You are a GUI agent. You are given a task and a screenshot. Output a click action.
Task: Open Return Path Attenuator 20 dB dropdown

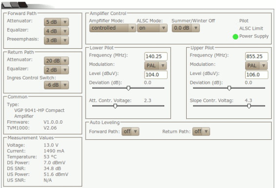point(56,61)
